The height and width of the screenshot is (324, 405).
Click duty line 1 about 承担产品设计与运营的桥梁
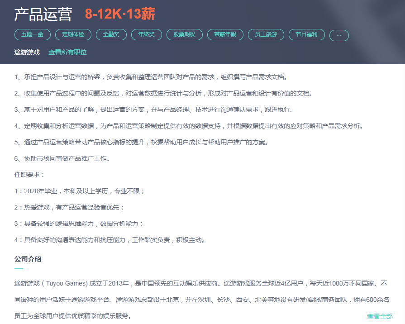pos(151,77)
